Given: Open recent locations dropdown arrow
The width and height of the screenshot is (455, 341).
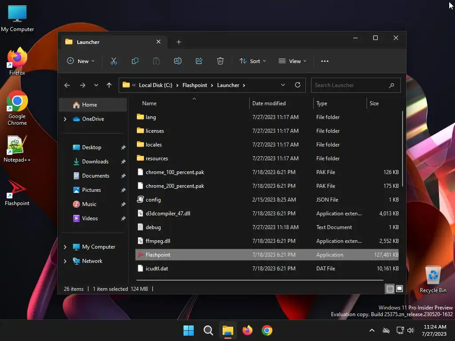Looking at the screenshot, I should 96,85.
